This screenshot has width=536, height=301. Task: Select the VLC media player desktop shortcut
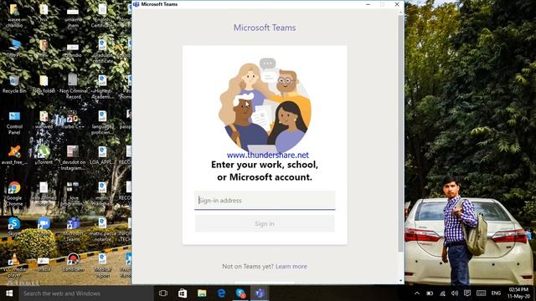point(14,266)
